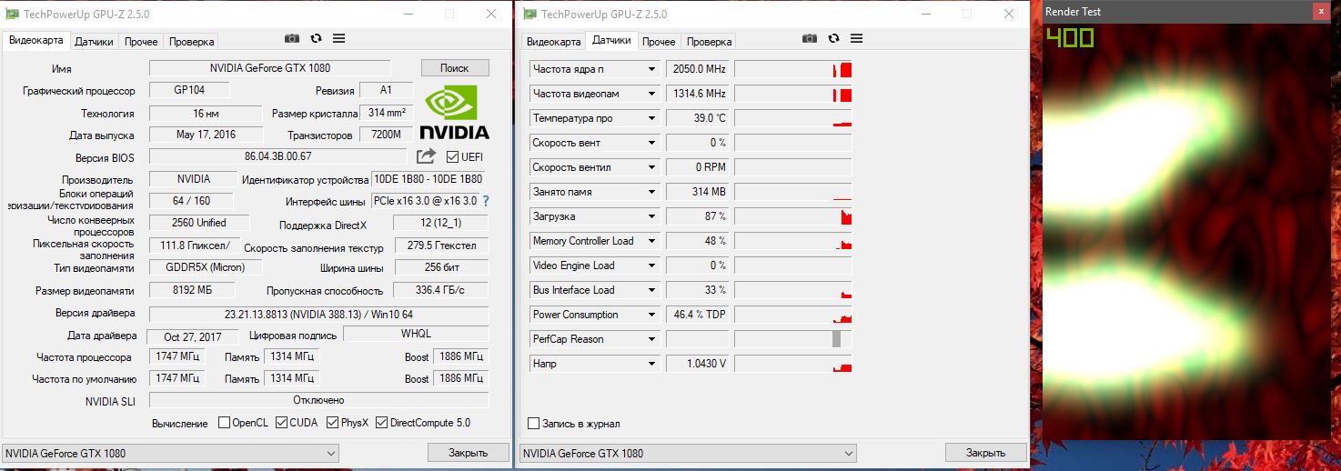Switch to Видеокарта tab in sensors window
This screenshot has width=1341, height=471.
(x=553, y=42)
